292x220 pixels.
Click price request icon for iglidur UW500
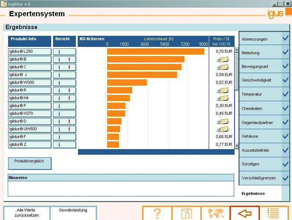click(x=222, y=129)
